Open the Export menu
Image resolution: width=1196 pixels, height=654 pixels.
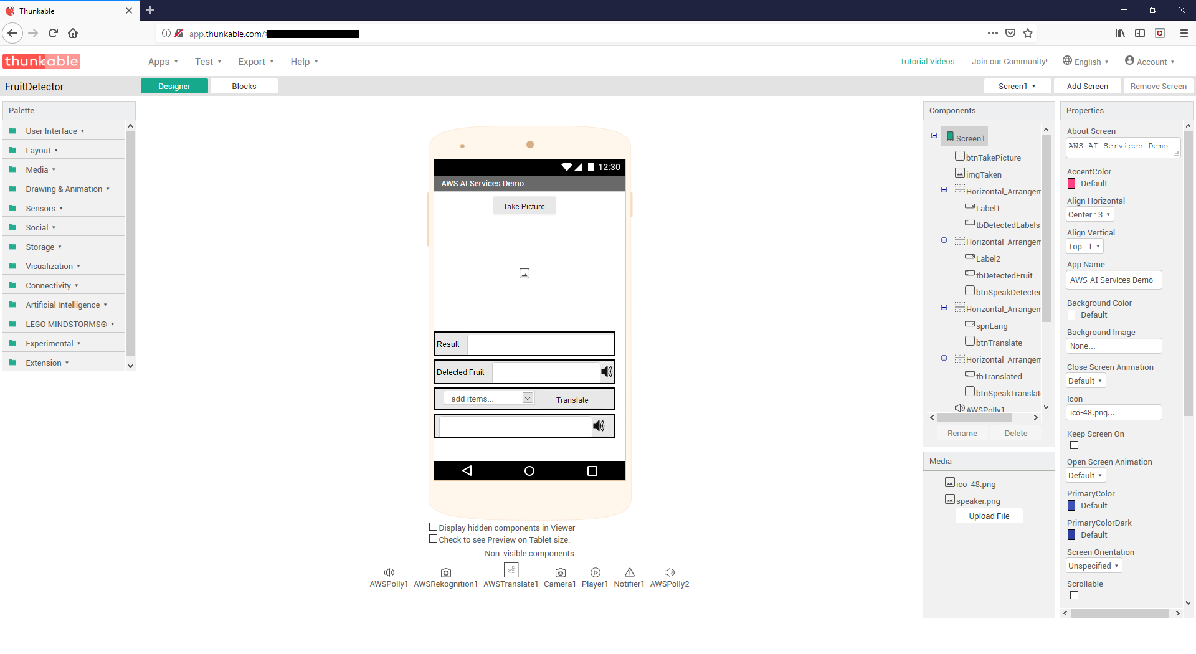tap(256, 62)
